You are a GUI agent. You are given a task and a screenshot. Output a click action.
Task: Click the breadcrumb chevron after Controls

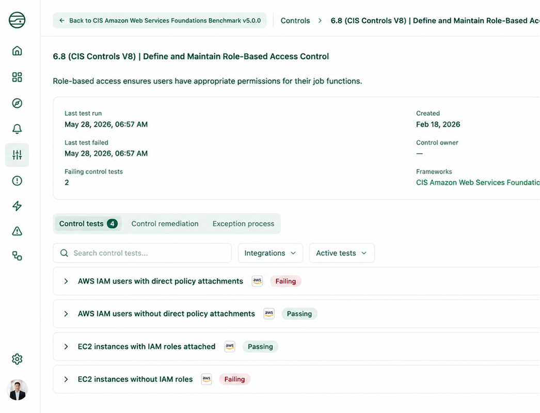coord(320,21)
